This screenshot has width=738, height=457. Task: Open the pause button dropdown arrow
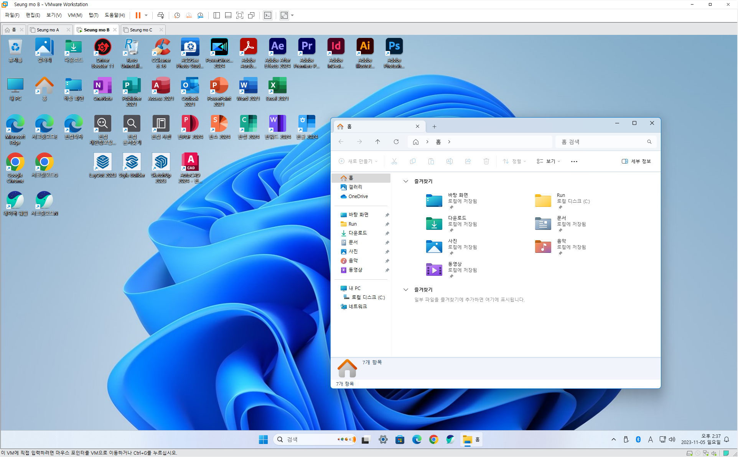pyautogui.click(x=146, y=15)
